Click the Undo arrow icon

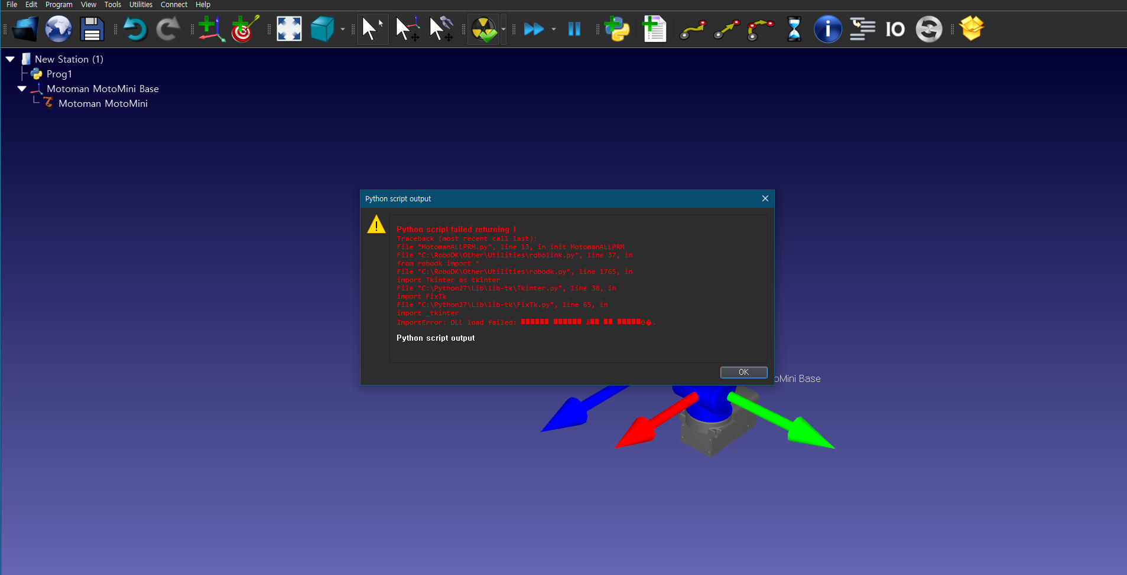coord(135,29)
